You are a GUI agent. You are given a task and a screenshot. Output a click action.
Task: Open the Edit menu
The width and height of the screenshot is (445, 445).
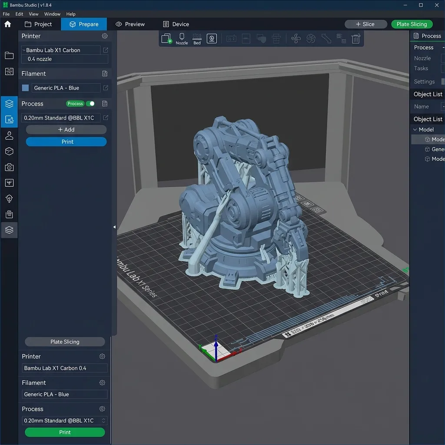(x=19, y=14)
